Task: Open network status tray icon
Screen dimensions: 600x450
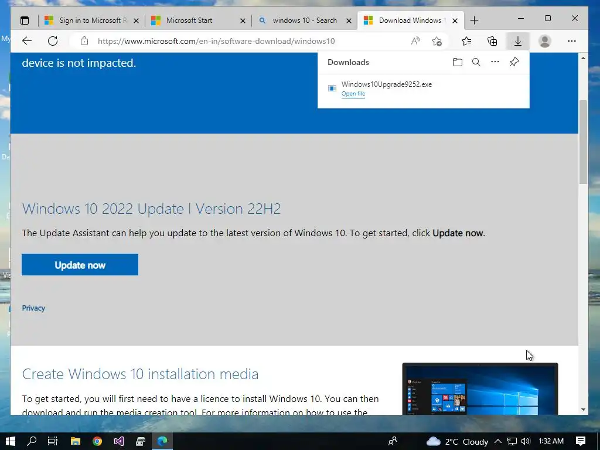Action: coord(512,441)
